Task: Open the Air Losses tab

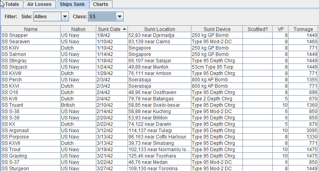Action: 39,4
